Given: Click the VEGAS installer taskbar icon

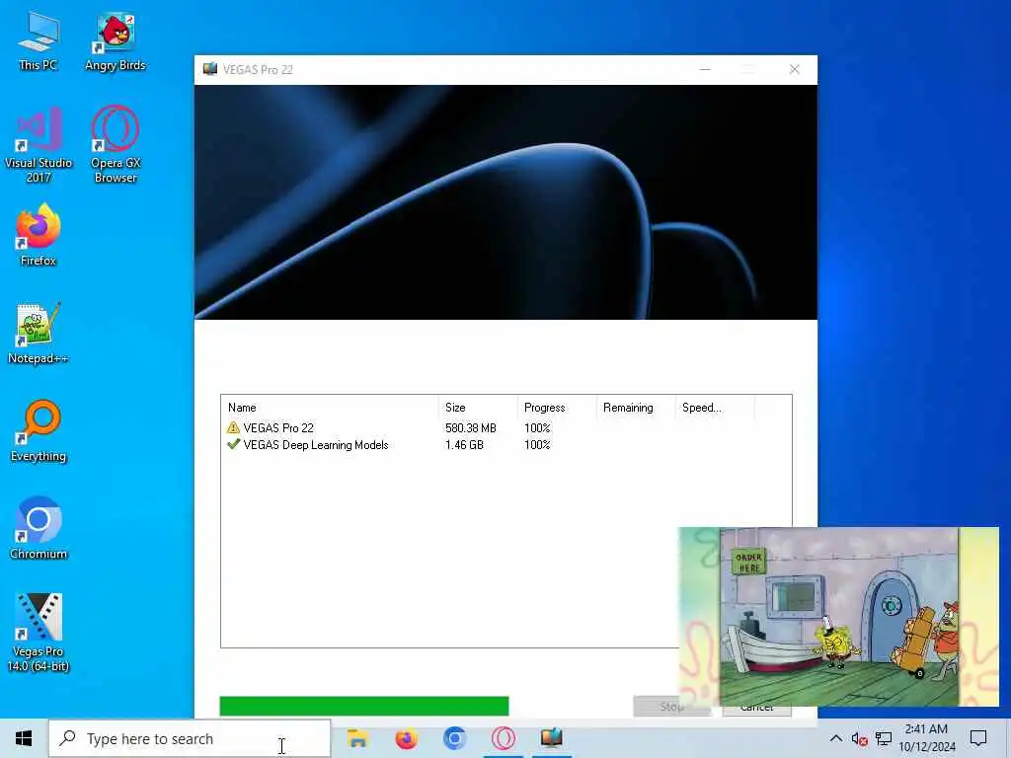Looking at the screenshot, I should pos(552,738).
